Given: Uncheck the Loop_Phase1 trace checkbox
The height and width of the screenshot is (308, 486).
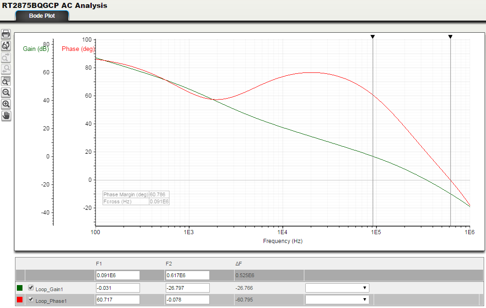Looking at the screenshot, I should coord(31,300).
